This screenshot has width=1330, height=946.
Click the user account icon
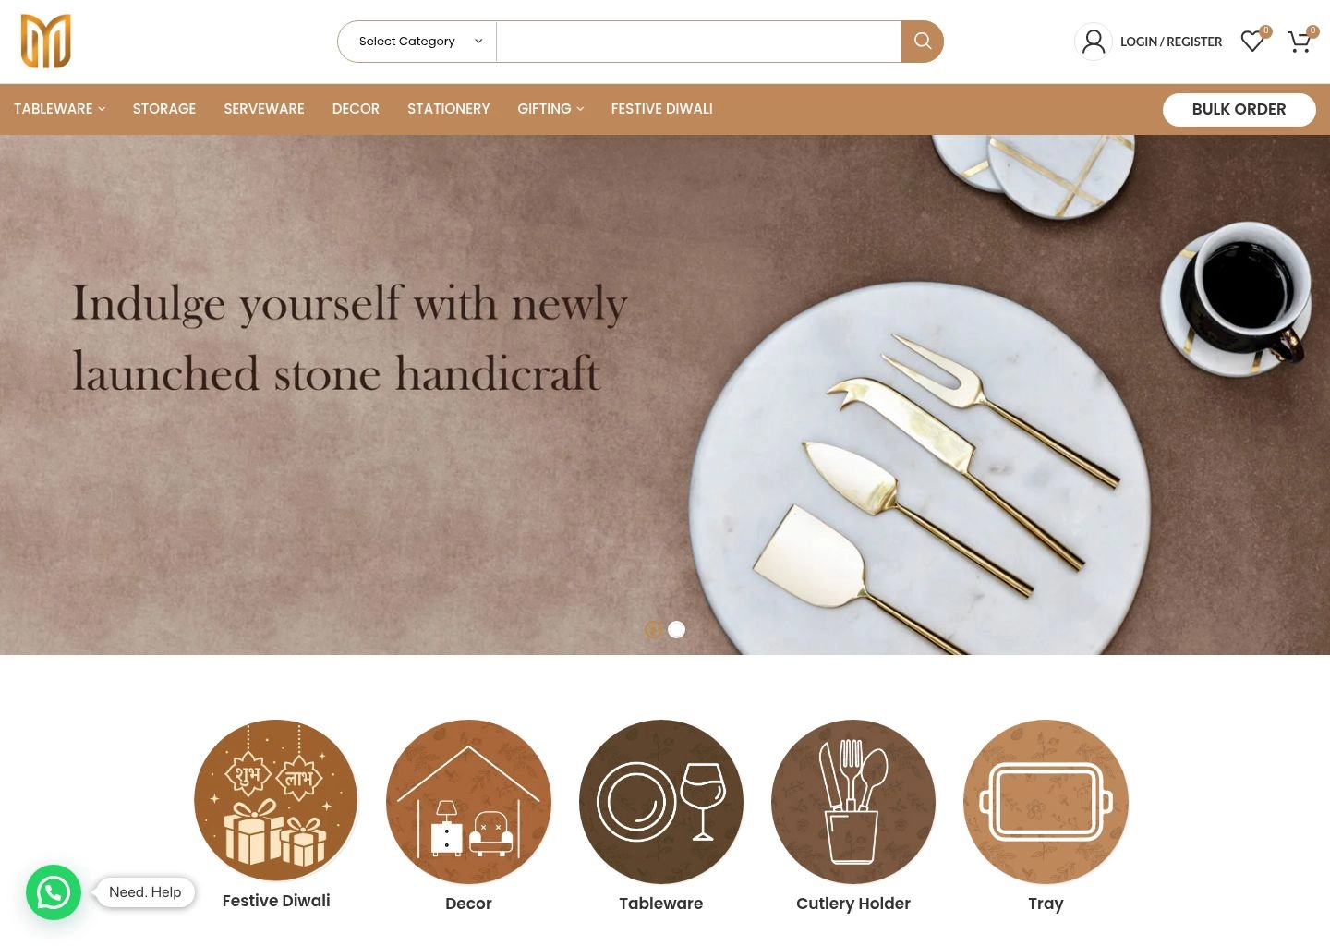point(1094,42)
